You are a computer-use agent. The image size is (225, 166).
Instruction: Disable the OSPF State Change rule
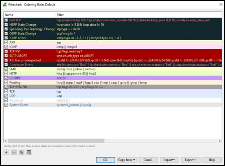coord(6,33)
